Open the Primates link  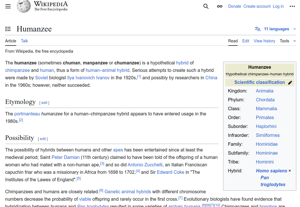(265, 117)
